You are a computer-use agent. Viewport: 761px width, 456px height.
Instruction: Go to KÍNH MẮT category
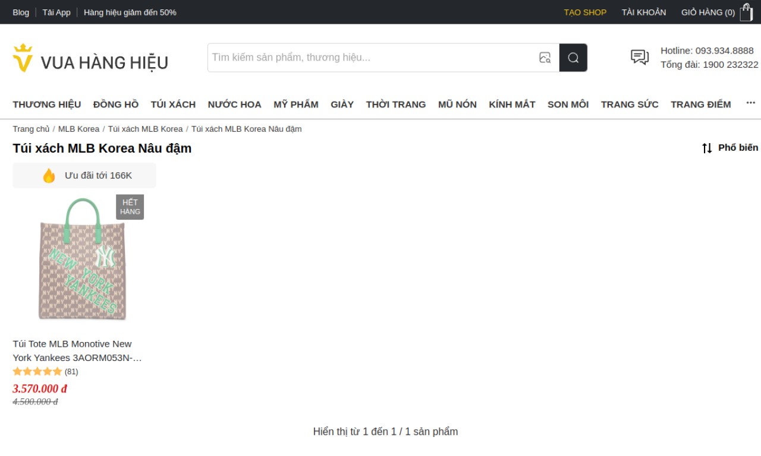point(512,104)
